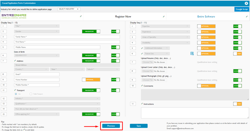The image size is (250, 131).
Task: Toggle Upload Photograph Show switch
Action: tap(238, 80)
